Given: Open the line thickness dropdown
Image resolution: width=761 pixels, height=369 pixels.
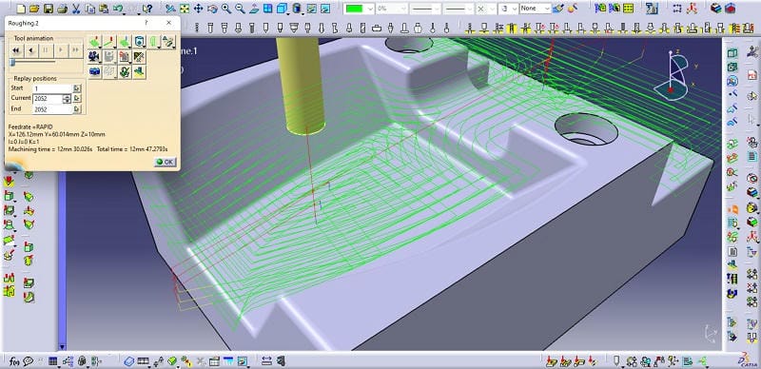Looking at the screenshot, I should (425, 9).
